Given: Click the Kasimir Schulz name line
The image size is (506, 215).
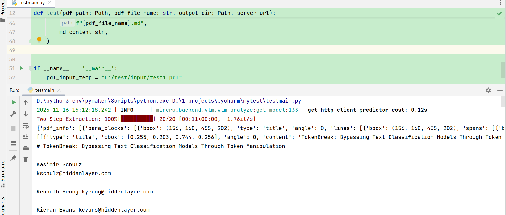Looking at the screenshot, I should point(59,165).
